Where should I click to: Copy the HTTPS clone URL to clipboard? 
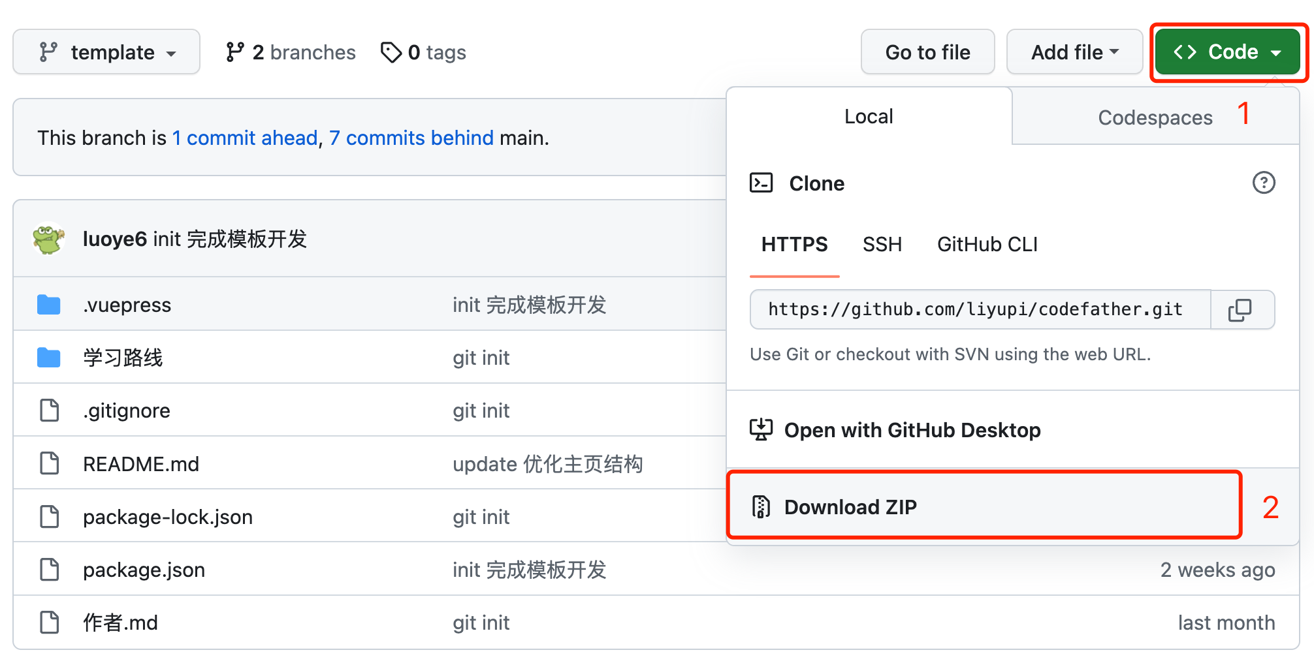click(1240, 310)
